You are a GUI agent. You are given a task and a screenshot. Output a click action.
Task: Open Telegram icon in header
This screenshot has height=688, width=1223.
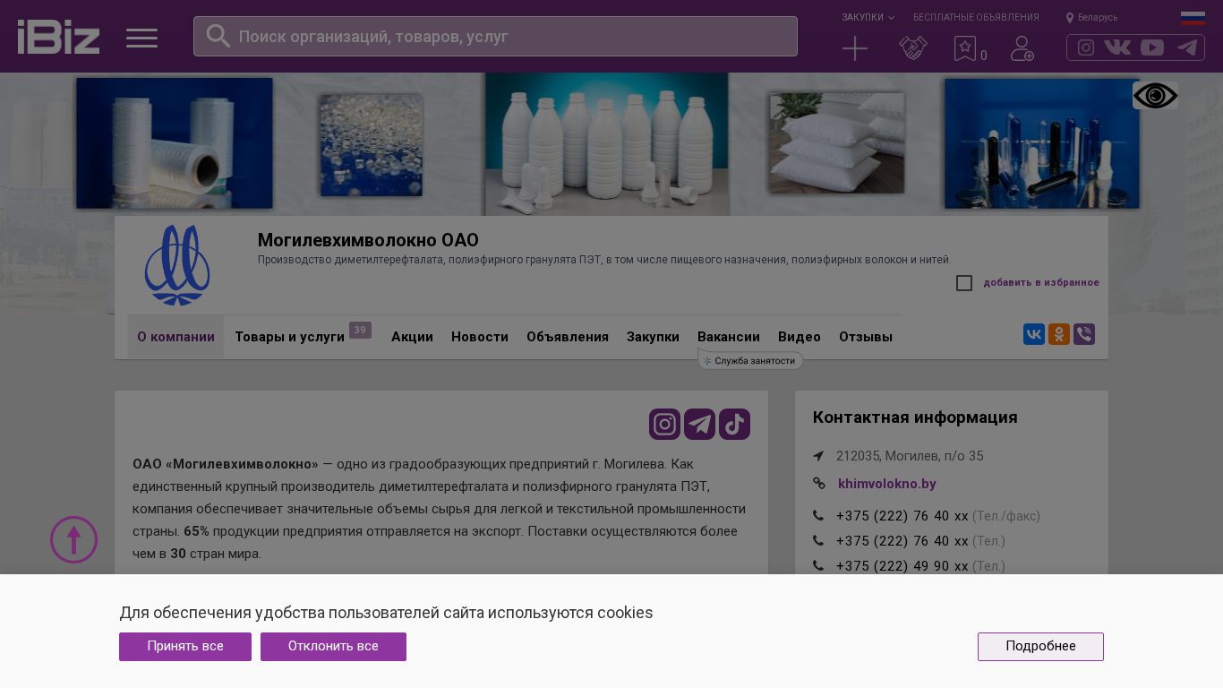(x=1187, y=47)
